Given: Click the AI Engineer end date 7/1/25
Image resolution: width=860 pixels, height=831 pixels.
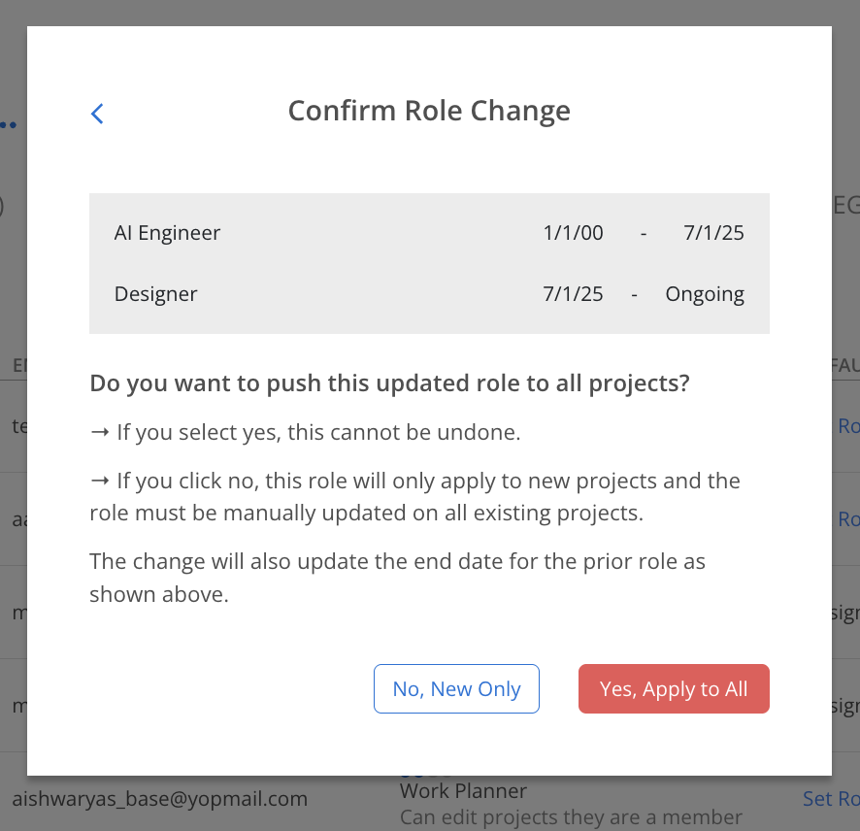Looking at the screenshot, I should click(713, 233).
